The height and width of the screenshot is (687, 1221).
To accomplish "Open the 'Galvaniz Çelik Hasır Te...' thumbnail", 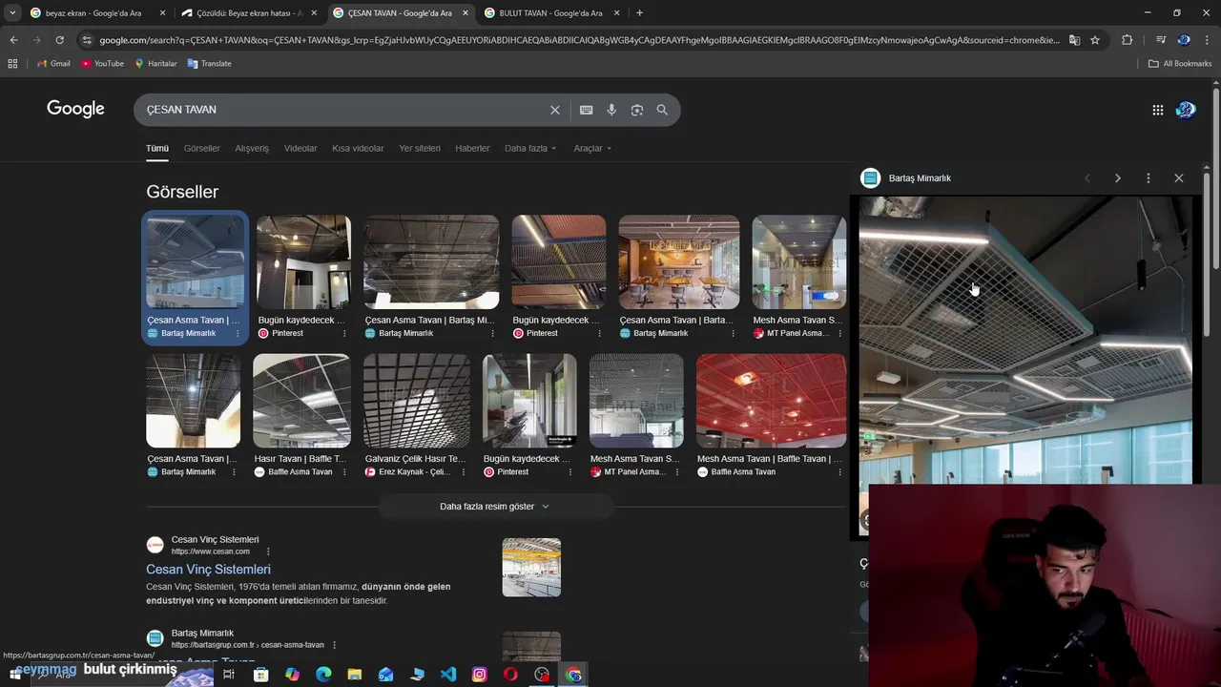I will coord(416,401).
